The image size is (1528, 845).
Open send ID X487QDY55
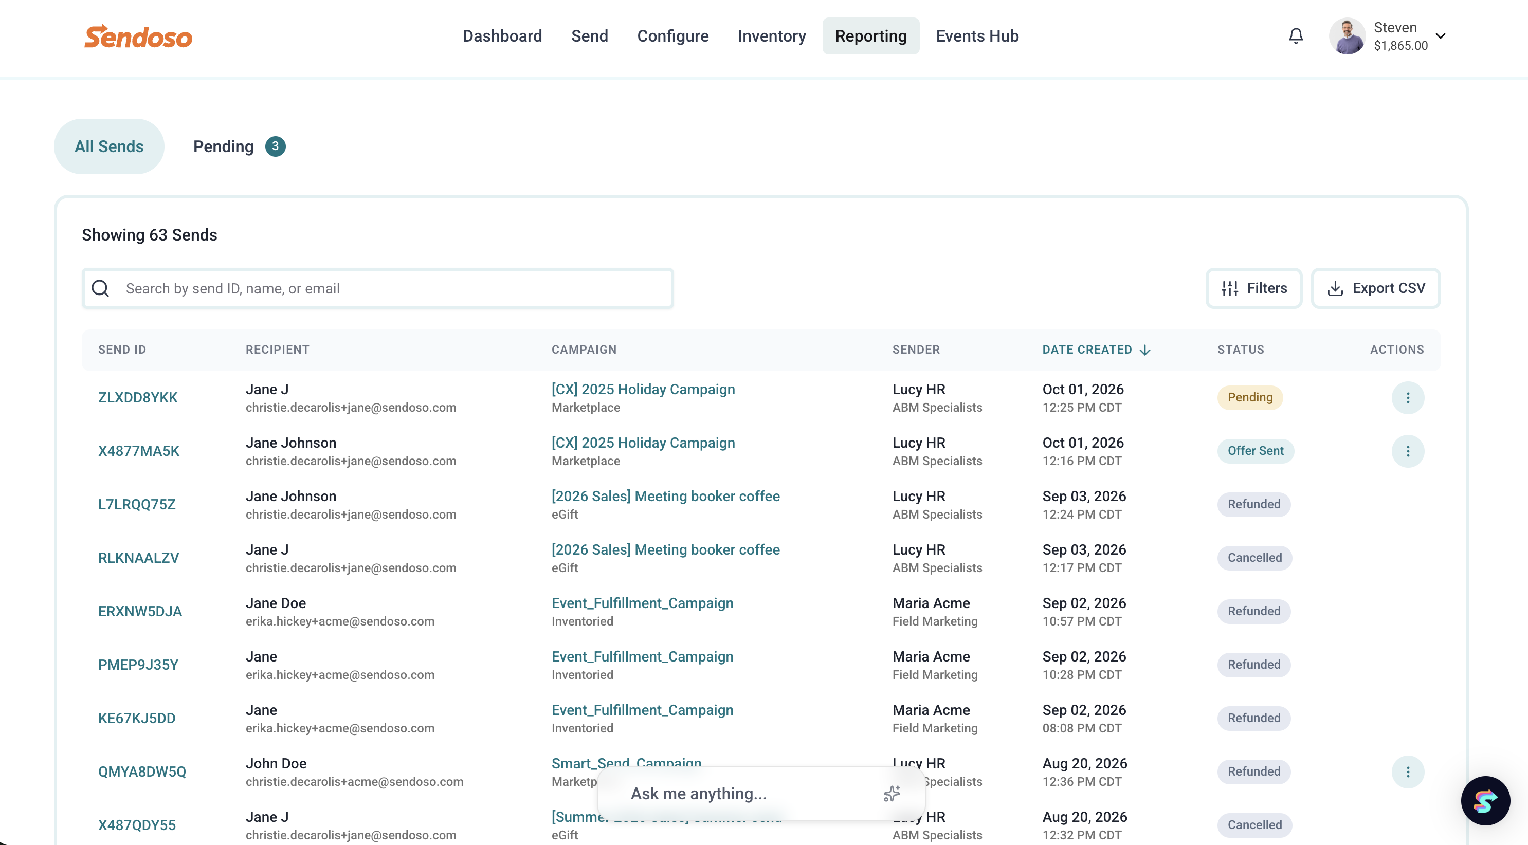137,825
